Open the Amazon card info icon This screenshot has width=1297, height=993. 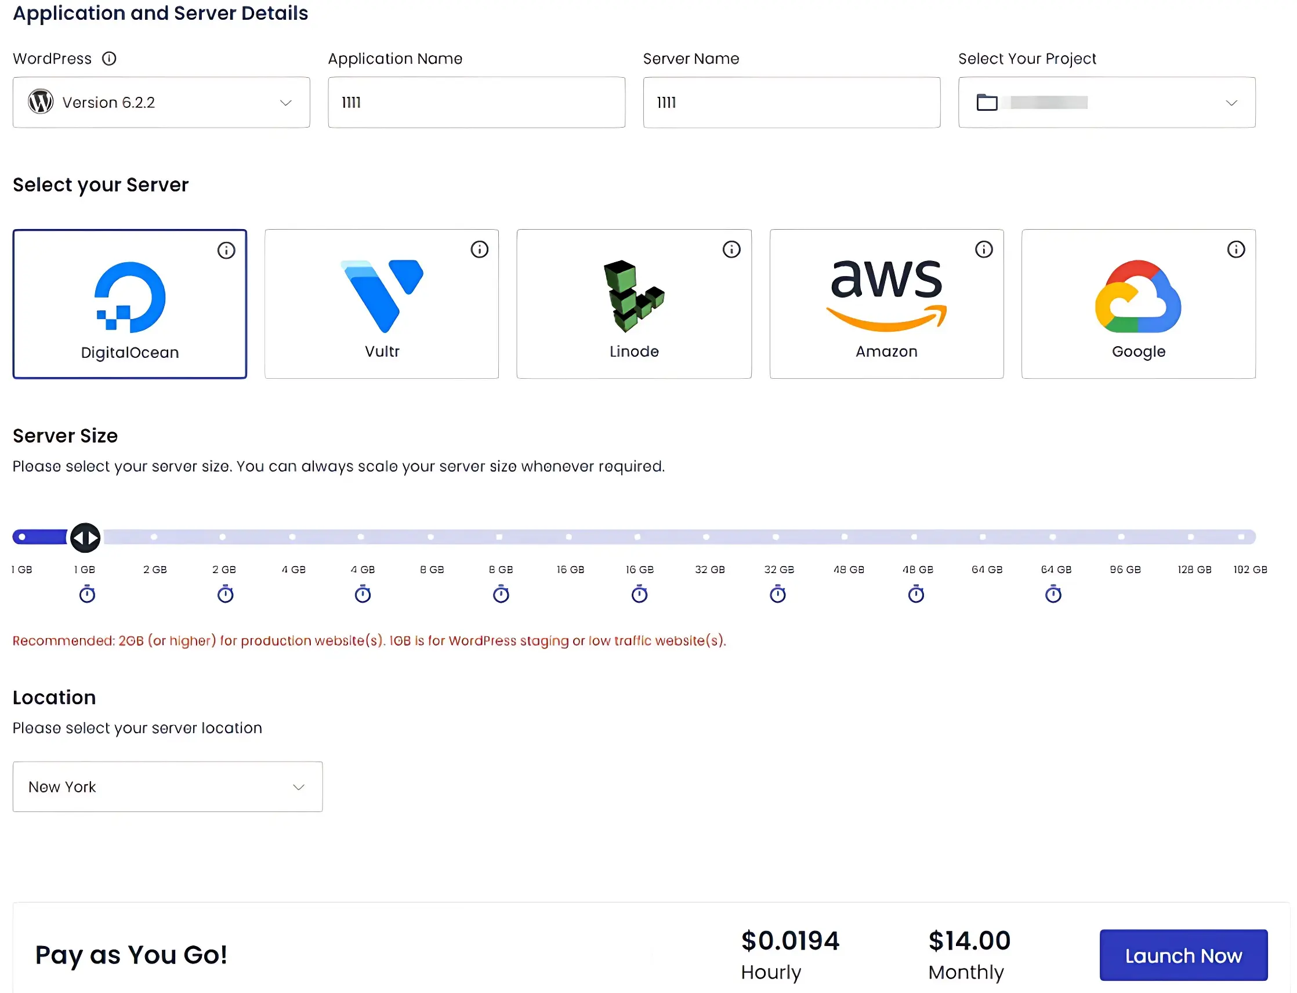(984, 249)
